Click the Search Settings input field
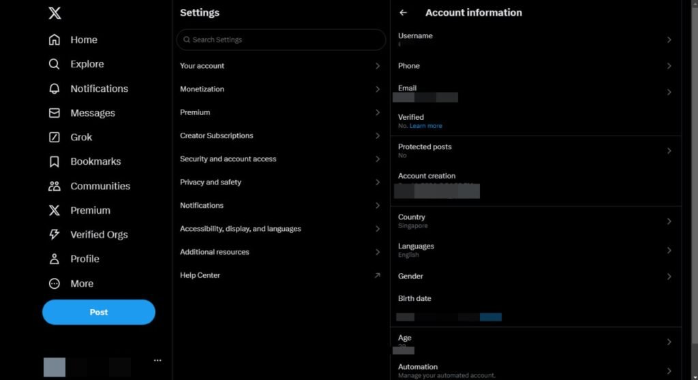 point(281,39)
